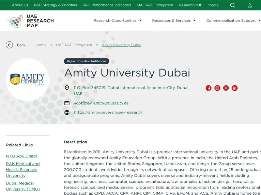Open LinkedIn via its social icon
The height and width of the screenshot is (195, 261).
click(x=235, y=88)
